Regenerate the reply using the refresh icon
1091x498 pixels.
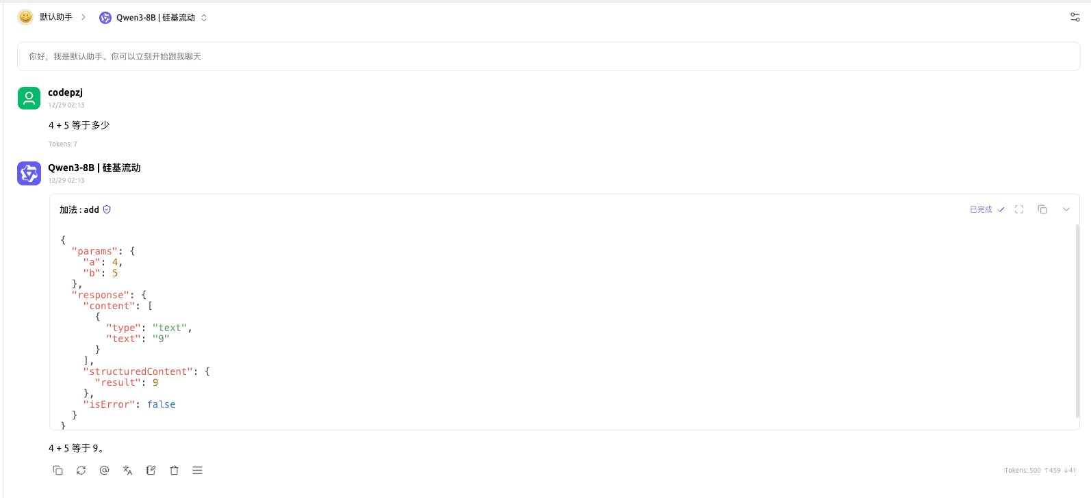pos(81,470)
